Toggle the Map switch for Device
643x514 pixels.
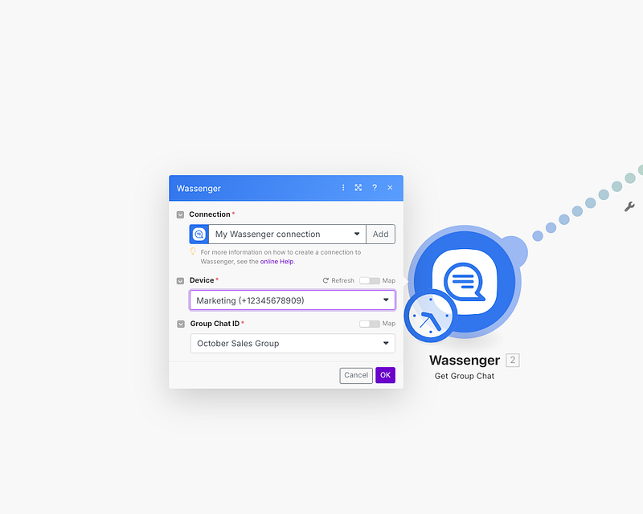click(369, 281)
